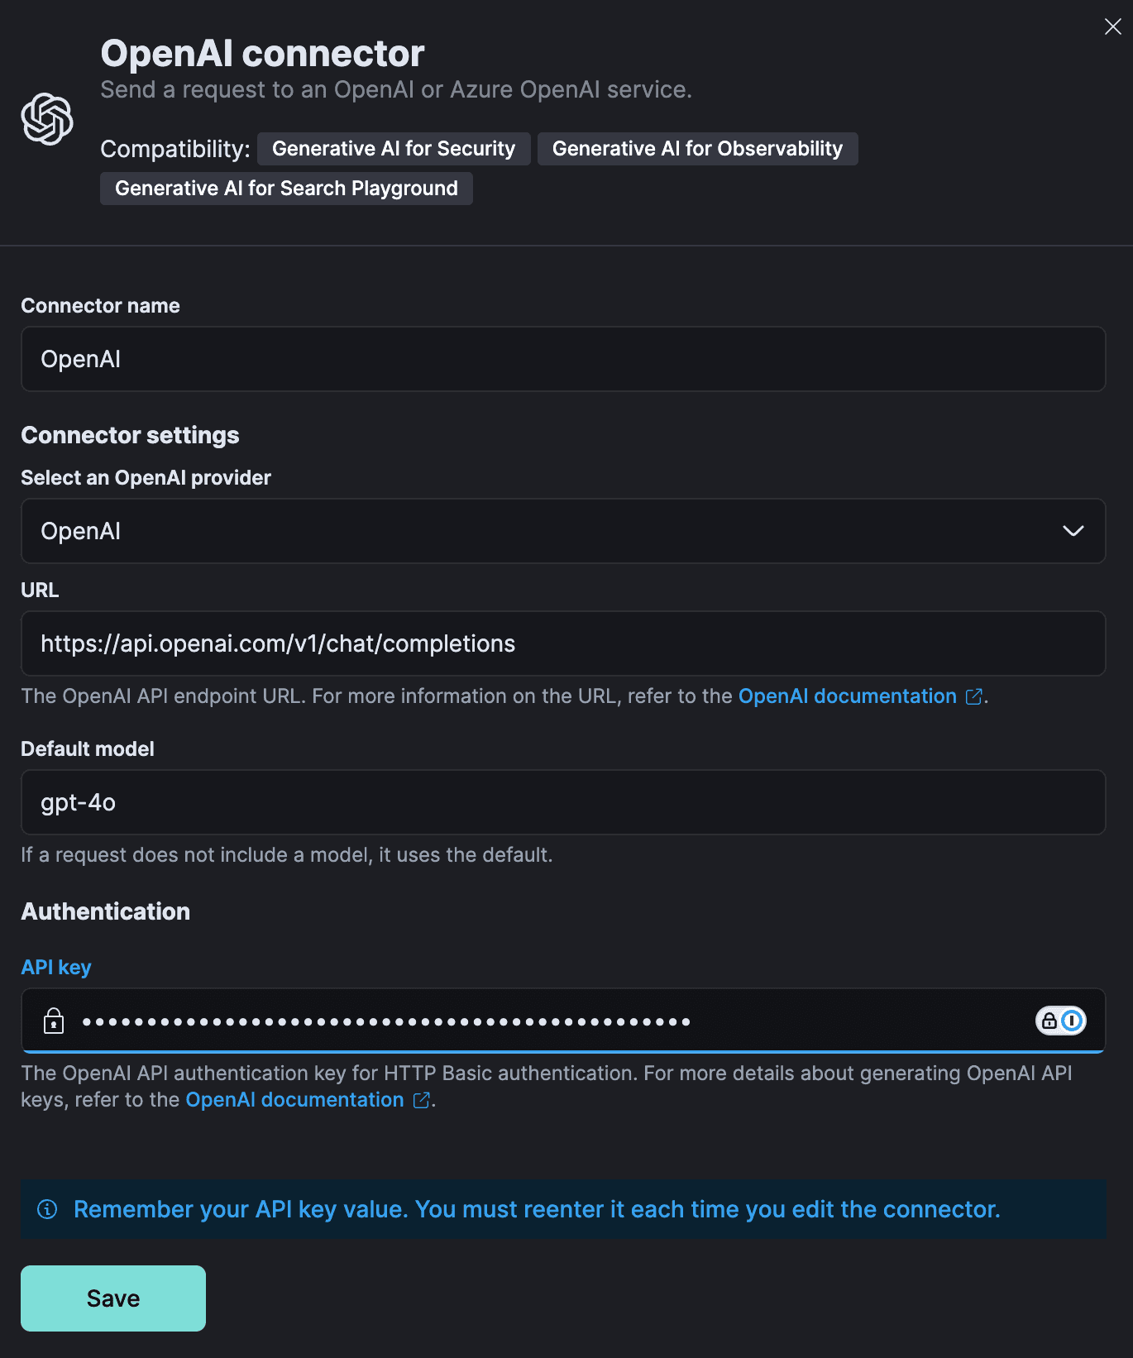The height and width of the screenshot is (1358, 1133).
Task: Click the Default model field showing gpt-4o
Action: pyautogui.click(x=562, y=802)
